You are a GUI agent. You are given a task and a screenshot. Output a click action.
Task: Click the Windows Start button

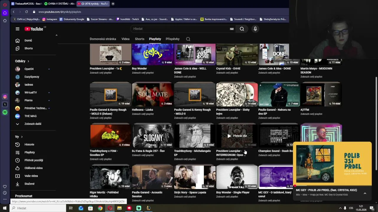tap(5, 208)
